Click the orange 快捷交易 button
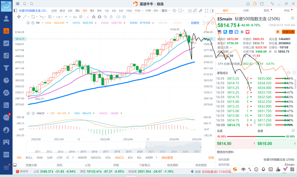Screen dimensions: 297x177 tap(288, 32)
